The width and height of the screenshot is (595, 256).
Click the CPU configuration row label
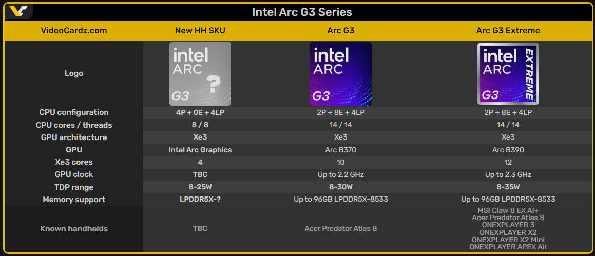point(74,113)
